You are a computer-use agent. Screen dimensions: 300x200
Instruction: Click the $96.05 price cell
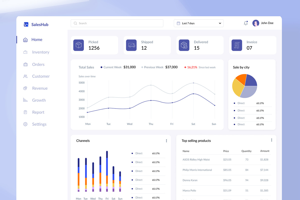point(227,180)
